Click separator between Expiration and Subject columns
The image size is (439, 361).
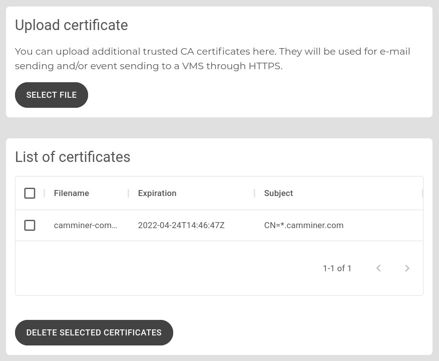tap(254, 193)
